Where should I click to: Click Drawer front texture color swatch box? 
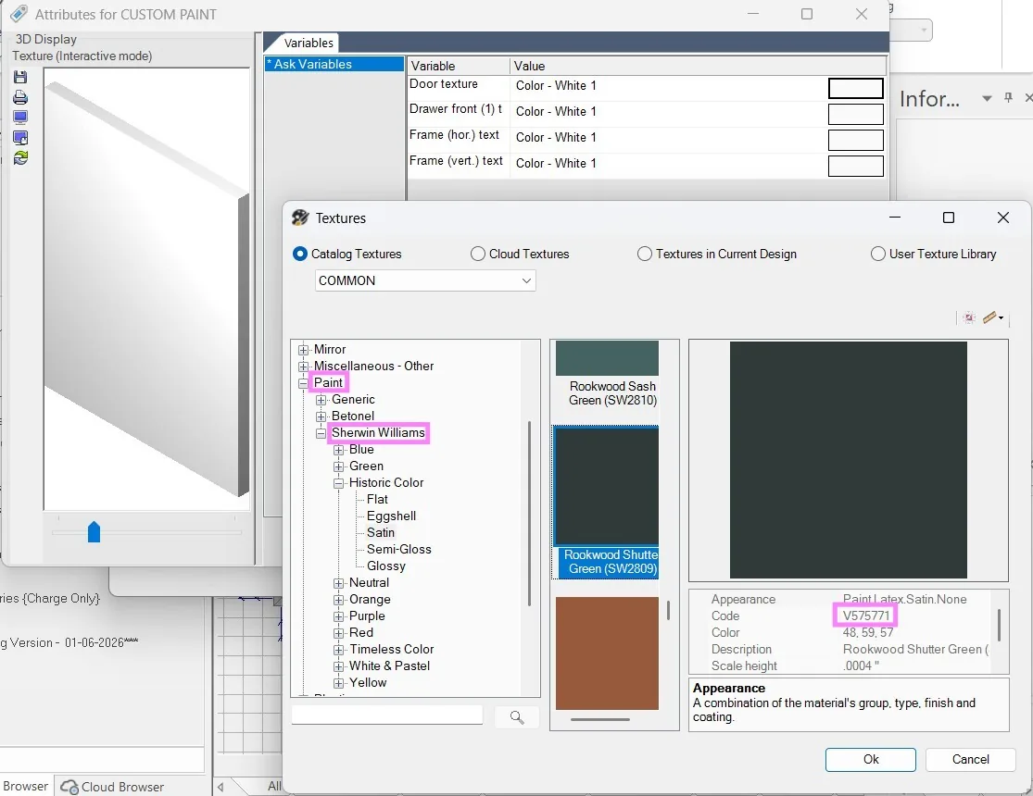pos(855,114)
